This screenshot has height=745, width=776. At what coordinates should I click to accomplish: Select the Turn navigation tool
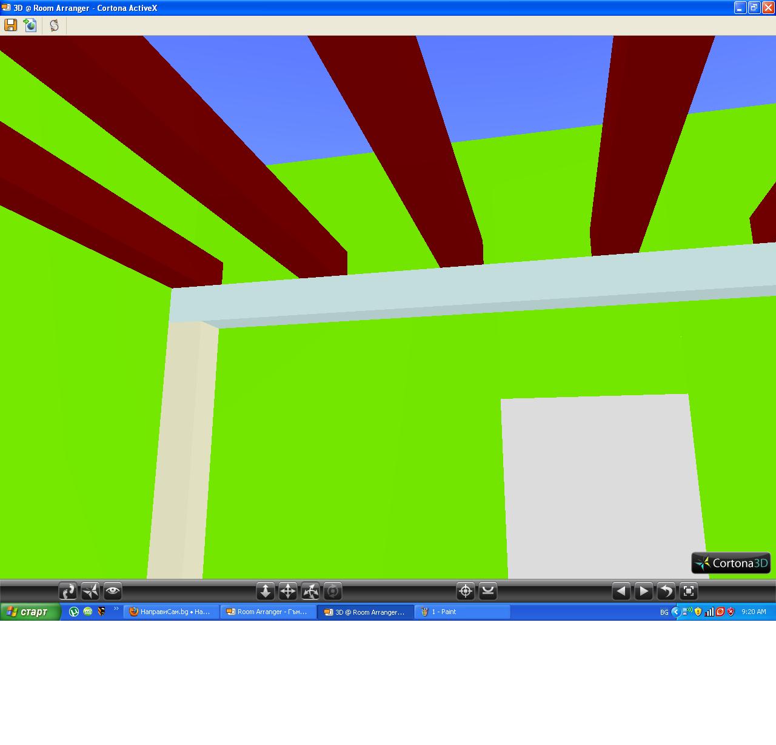[x=310, y=591]
